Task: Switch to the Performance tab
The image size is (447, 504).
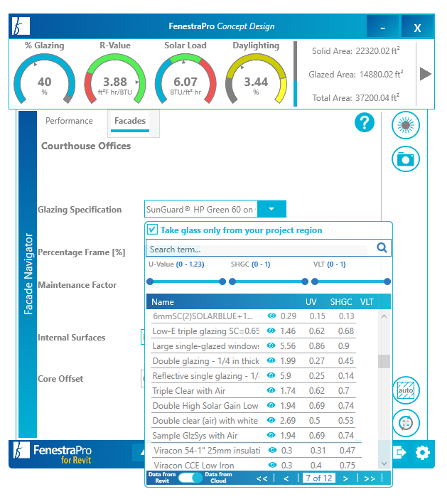Action: 69,121
